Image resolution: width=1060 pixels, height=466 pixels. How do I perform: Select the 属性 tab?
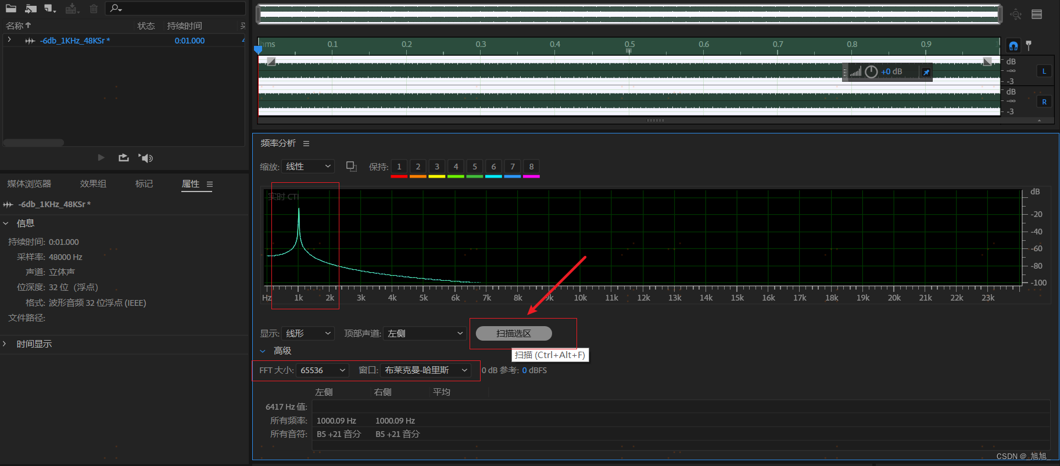pos(191,183)
